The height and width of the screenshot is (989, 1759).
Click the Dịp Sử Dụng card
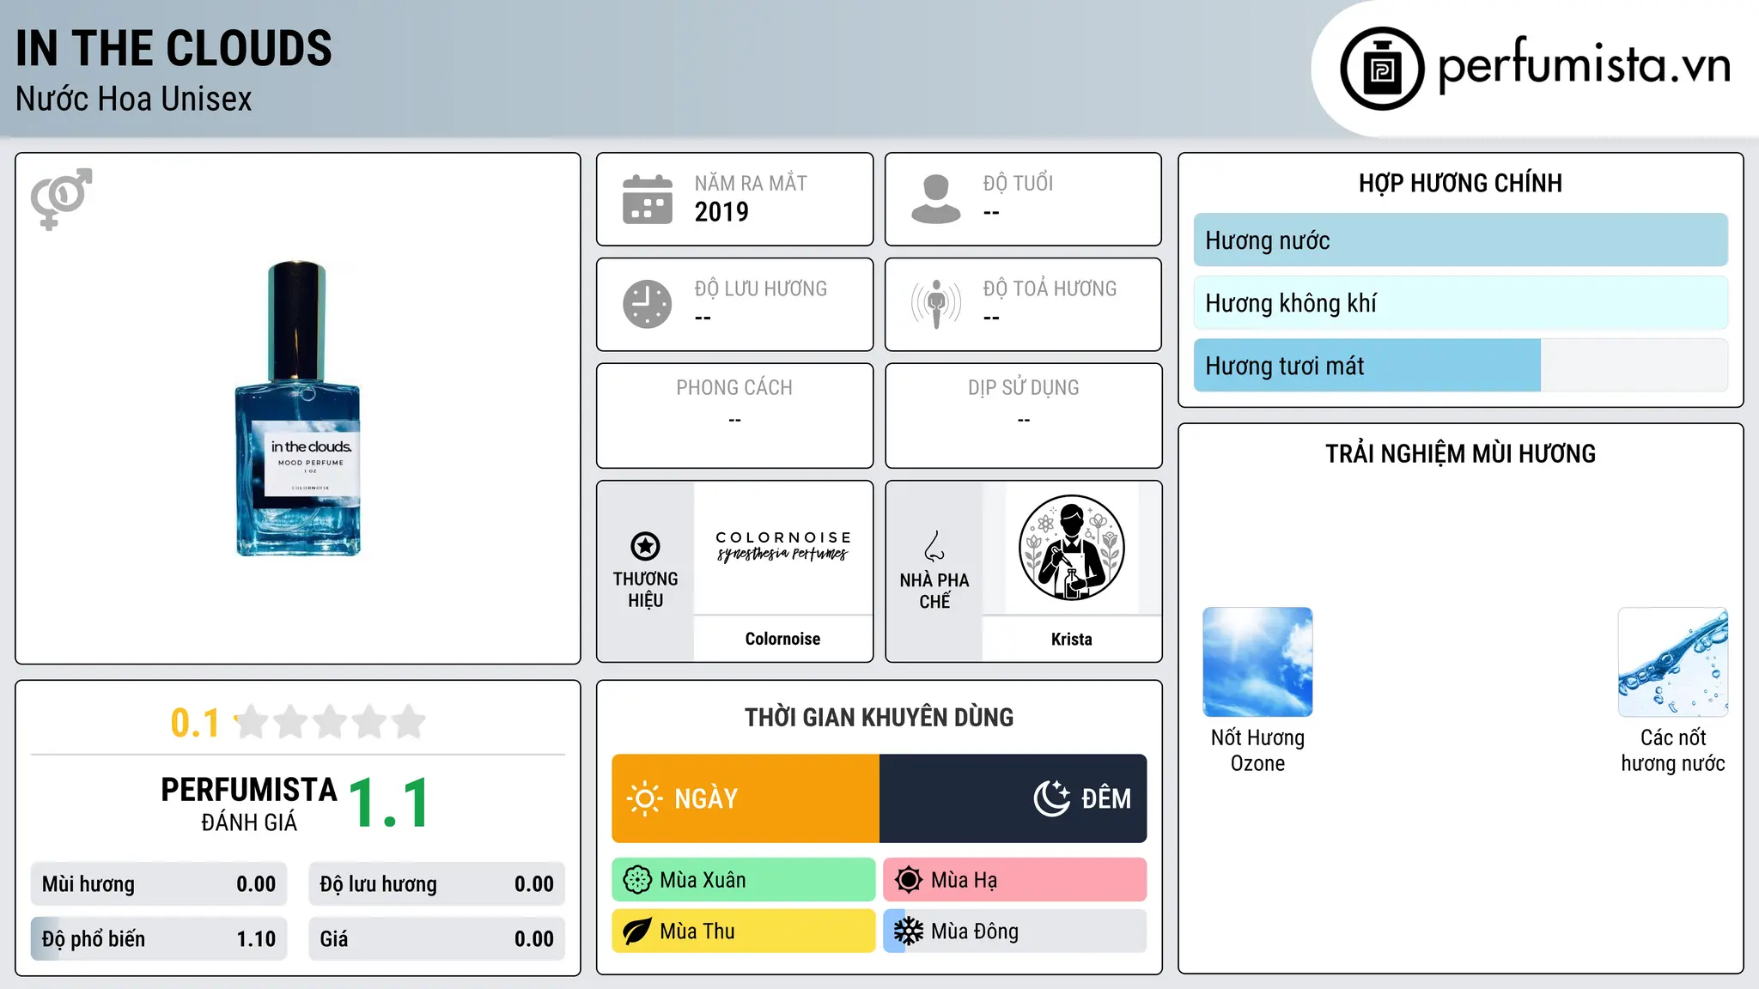point(1023,416)
